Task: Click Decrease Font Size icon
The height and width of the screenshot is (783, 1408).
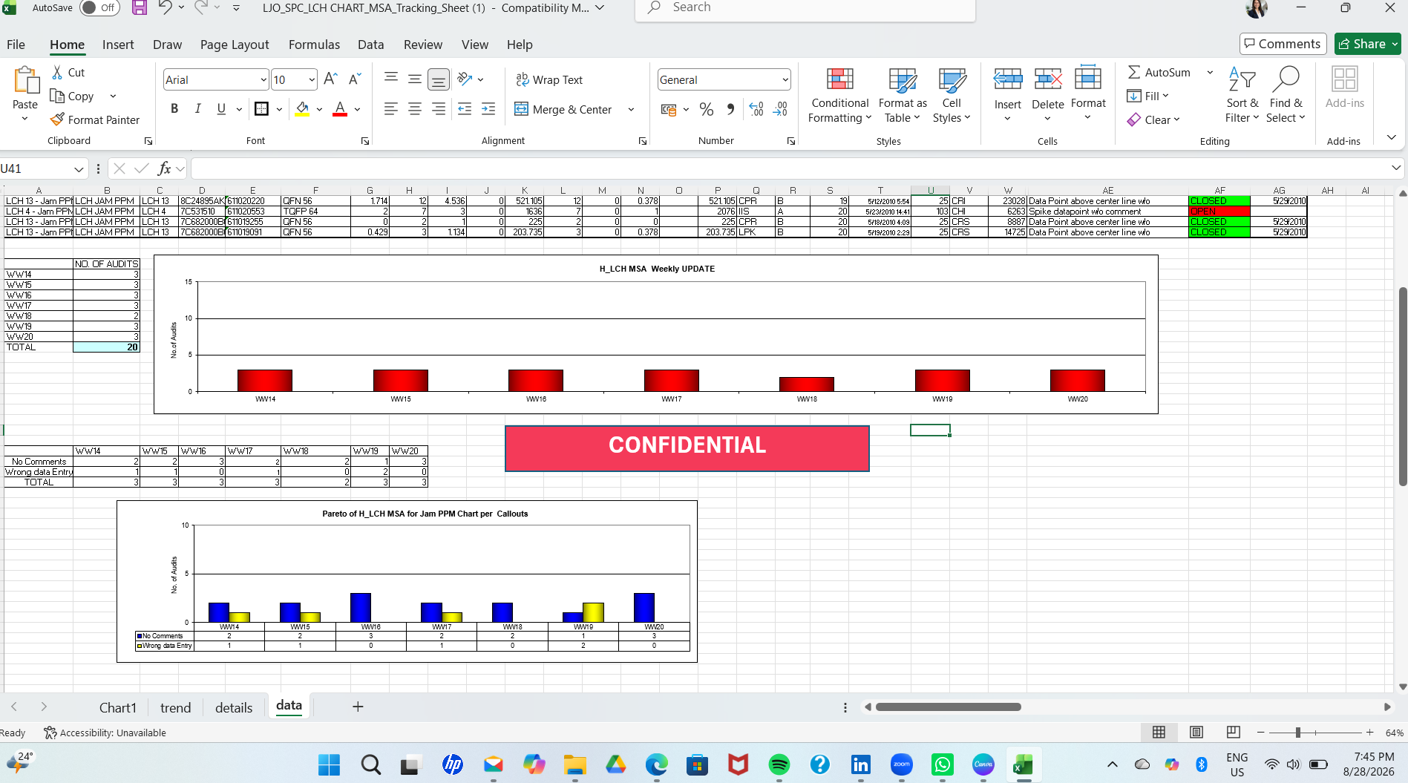Action: coord(355,79)
